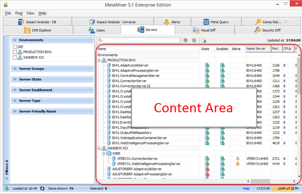Open the View menu
This screenshot has width=302, height=194.
(30, 13)
